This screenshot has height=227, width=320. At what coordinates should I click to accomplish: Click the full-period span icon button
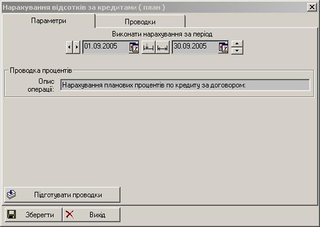pos(162,47)
